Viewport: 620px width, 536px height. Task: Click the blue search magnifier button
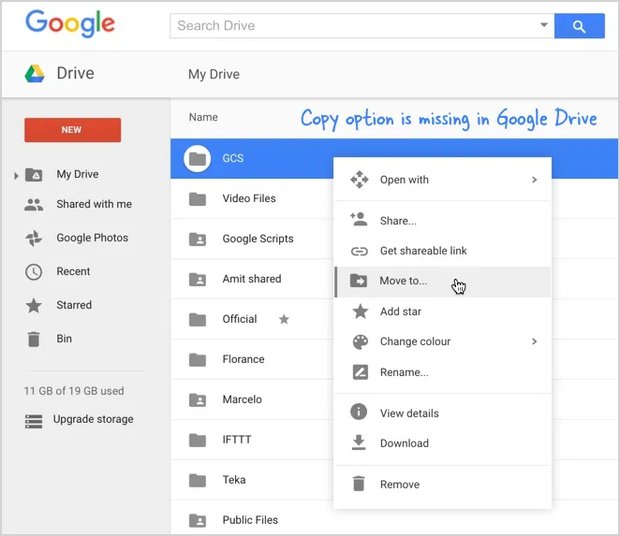(x=579, y=26)
